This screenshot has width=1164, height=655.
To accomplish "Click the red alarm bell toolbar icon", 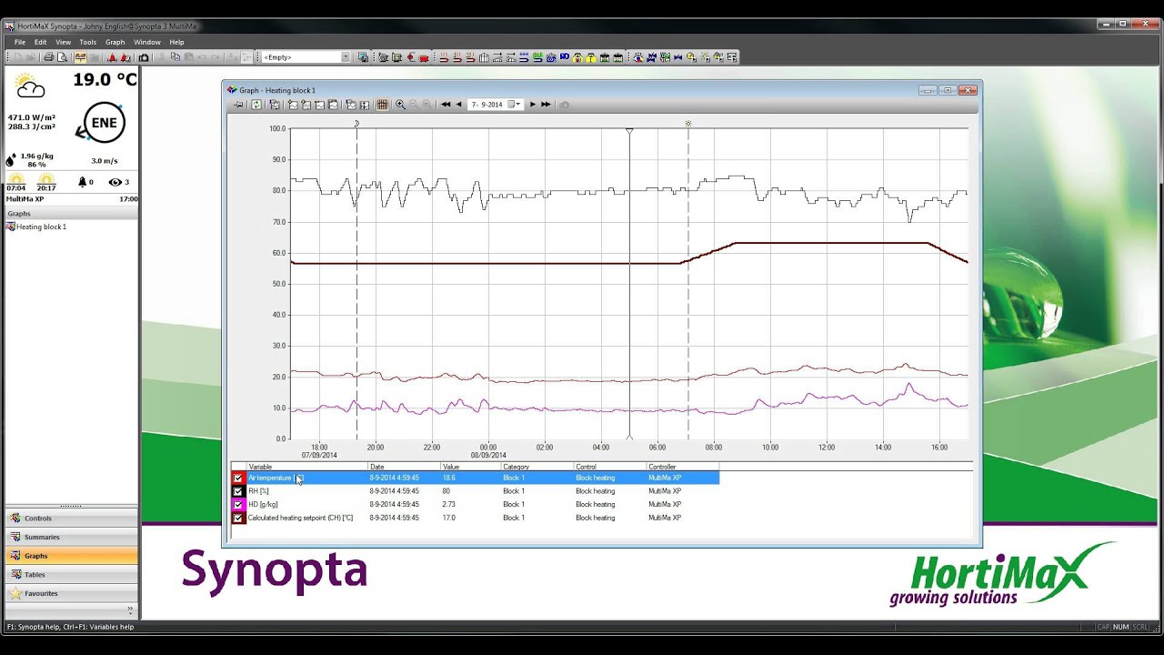I will [x=112, y=57].
